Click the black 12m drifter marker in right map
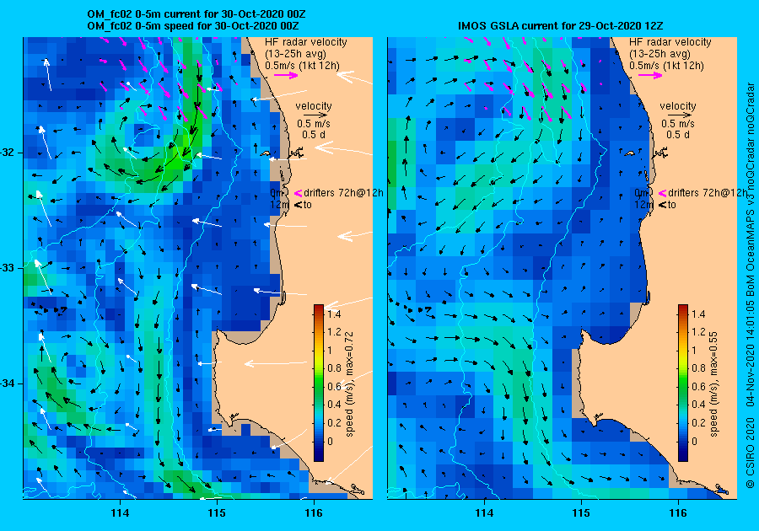Screen dimensions: 759x531 (663, 205)
